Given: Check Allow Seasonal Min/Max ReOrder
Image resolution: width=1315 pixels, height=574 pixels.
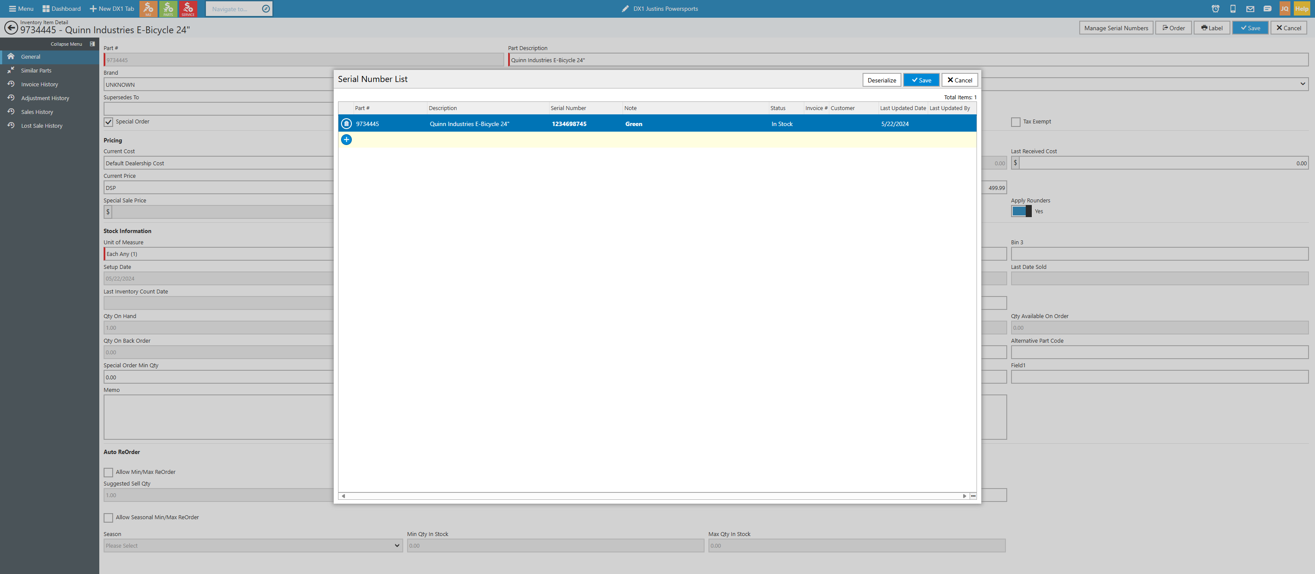Looking at the screenshot, I should pyautogui.click(x=108, y=518).
